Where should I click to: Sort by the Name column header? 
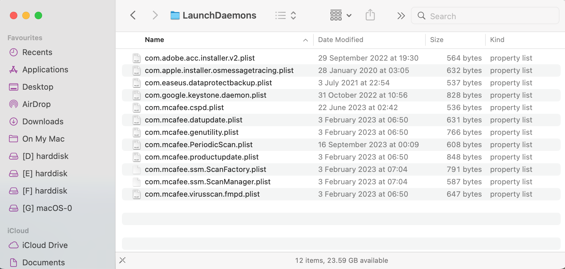tap(154, 40)
